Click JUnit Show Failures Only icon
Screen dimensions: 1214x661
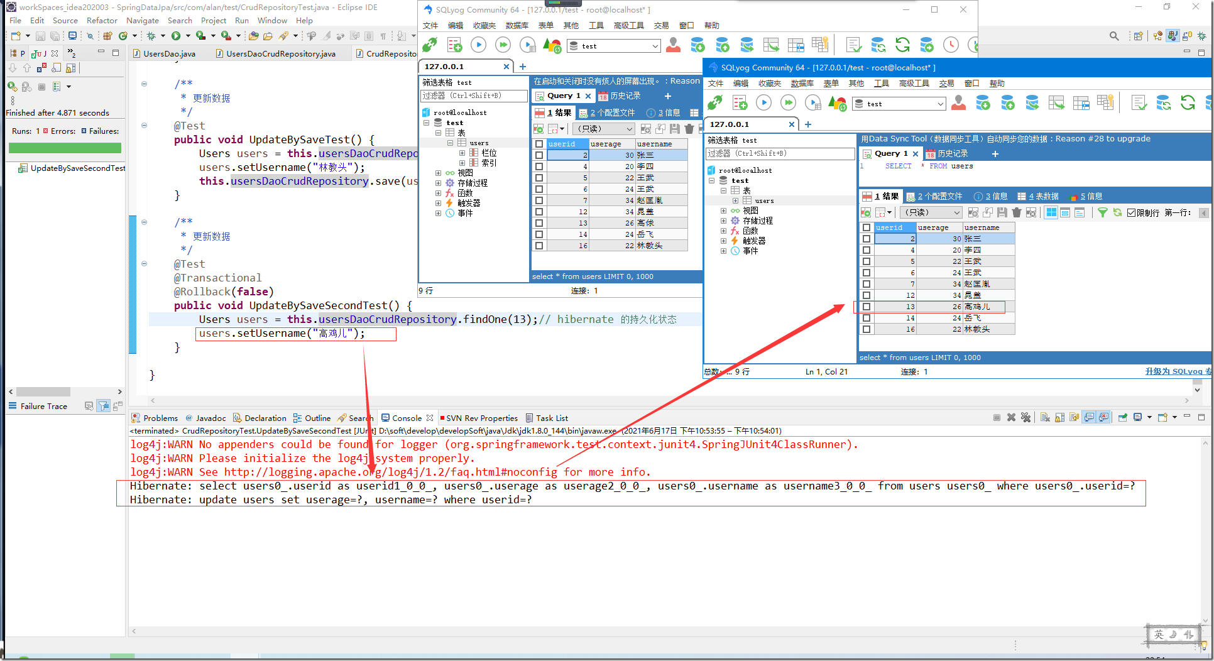40,68
